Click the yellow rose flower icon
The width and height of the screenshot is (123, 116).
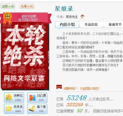point(9,97)
